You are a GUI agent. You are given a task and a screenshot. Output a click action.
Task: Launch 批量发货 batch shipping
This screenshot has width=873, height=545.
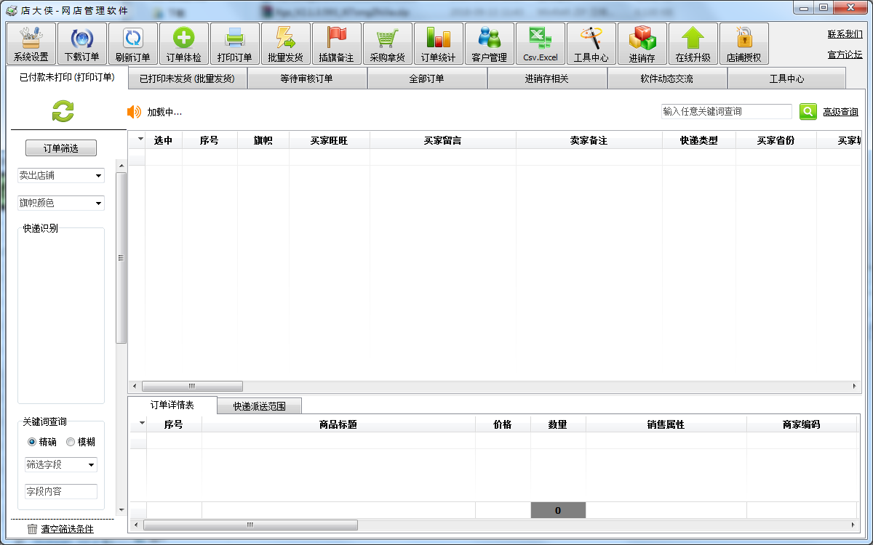pos(285,44)
